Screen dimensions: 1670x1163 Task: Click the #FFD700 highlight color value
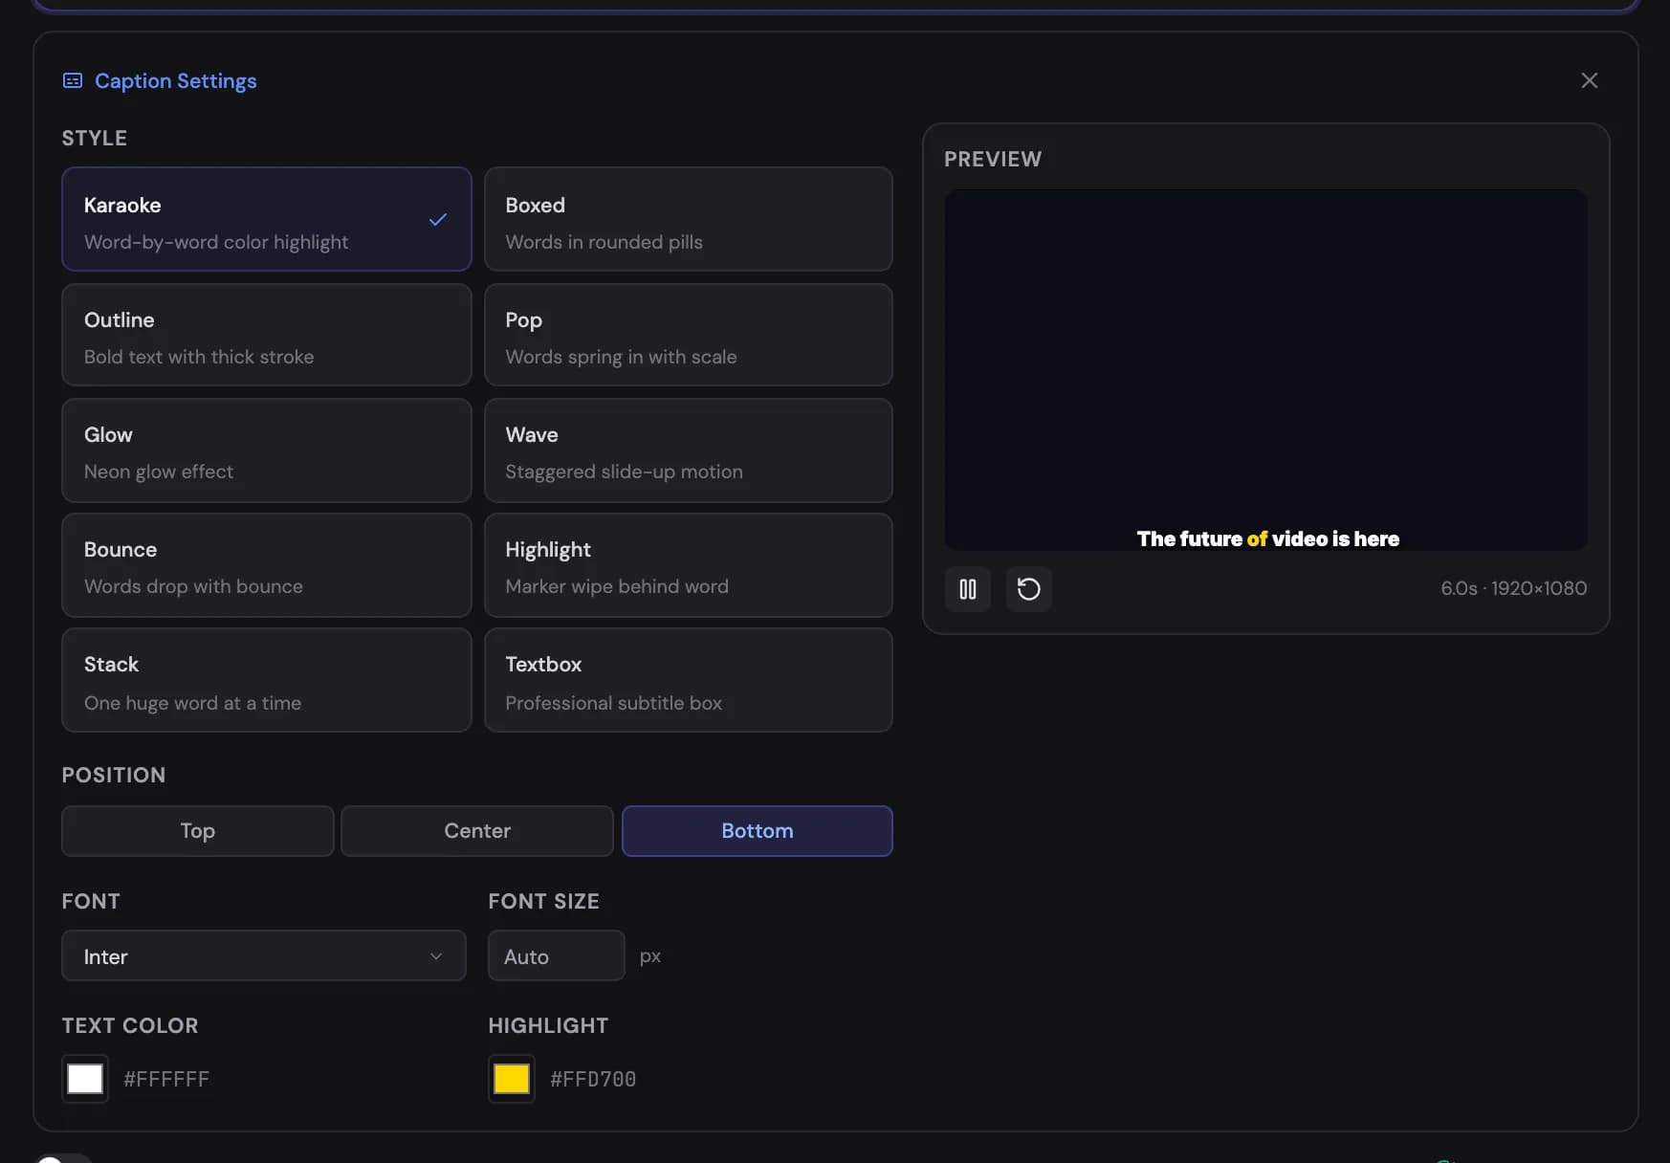pyautogui.click(x=593, y=1079)
